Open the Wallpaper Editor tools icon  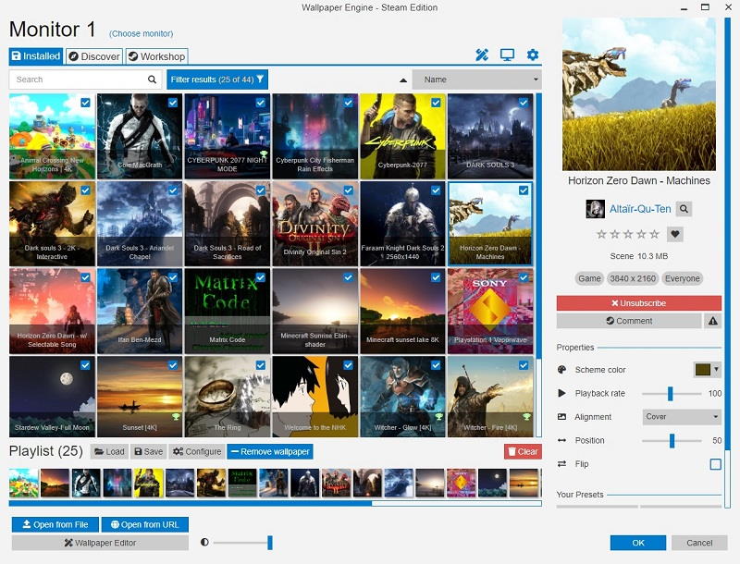(x=482, y=55)
